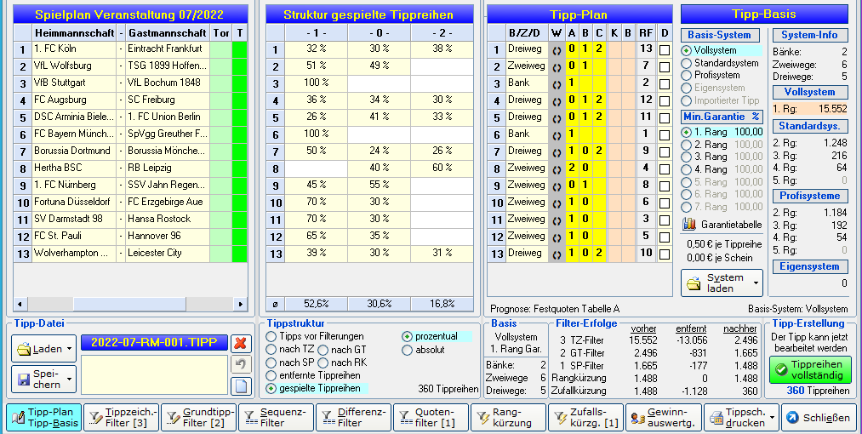Click the undo arrow icon beside the file notes box
The width and height of the screenshot is (862, 434).
point(240,364)
